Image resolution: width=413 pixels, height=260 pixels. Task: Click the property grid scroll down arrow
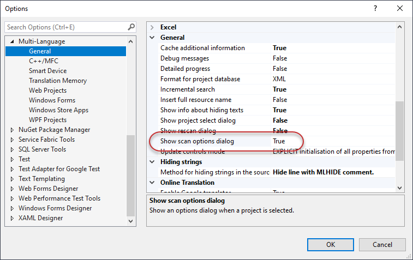pos(400,188)
